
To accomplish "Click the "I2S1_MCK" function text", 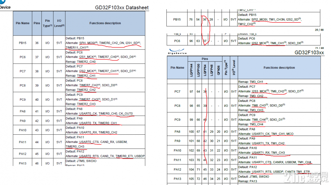I will click(86, 57).
